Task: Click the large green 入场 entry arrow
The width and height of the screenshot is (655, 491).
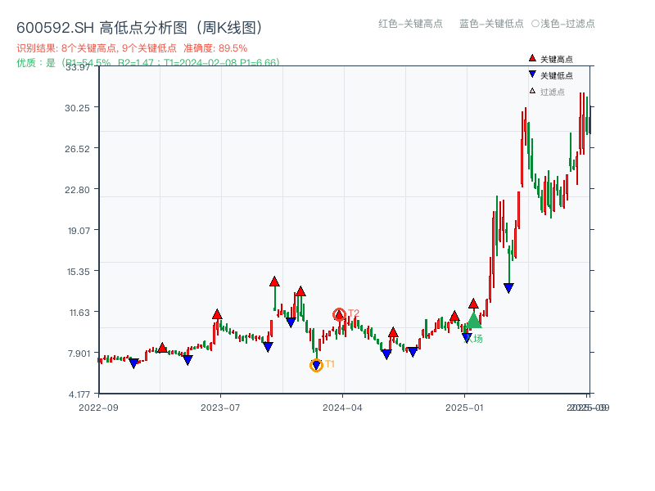Action: tap(474, 322)
